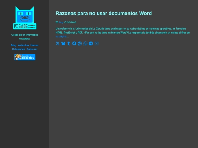
Task: Share the post on Reddit
Action: click(x=80, y=43)
